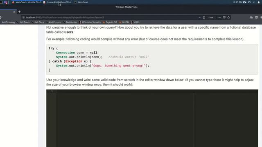Click the WebGoat - Mozilla Firefox window title
This screenshot has width=262, height=147.
click(x=126, y=7)
